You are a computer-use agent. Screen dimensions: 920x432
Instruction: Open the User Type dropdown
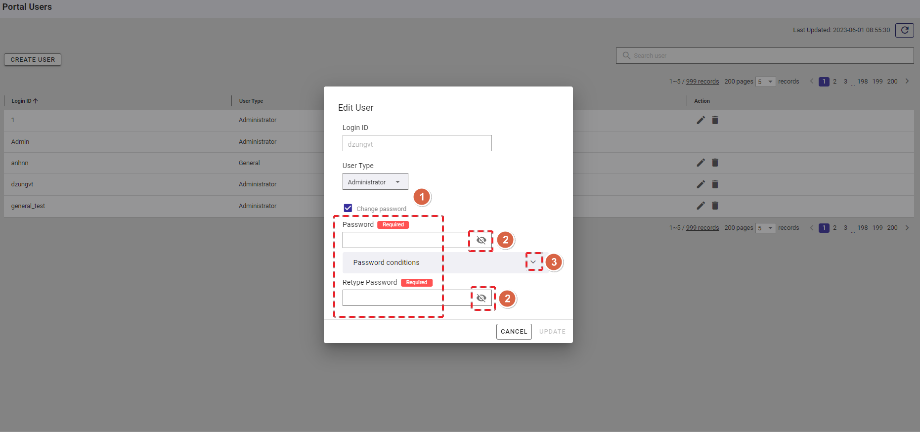[x=375, y=182]
